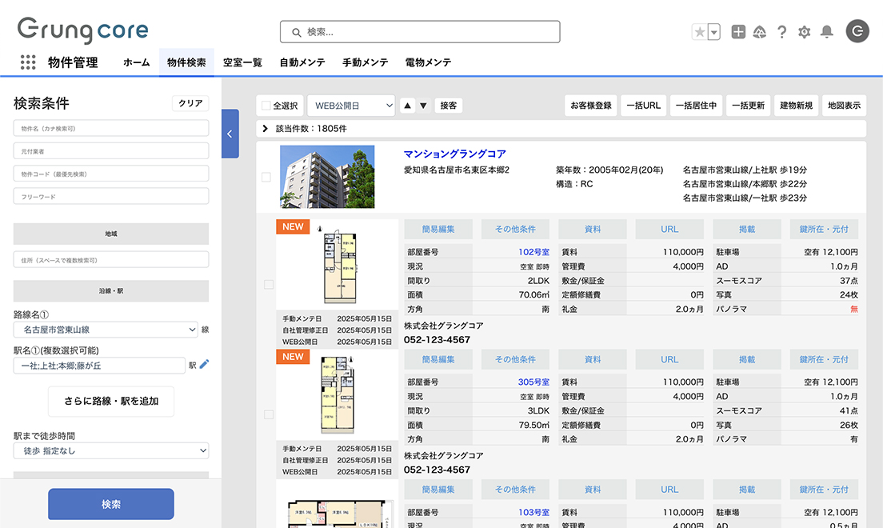Screen dimensions: 883x528
Task: Open the app launcher grid icon
Action: pyautogui.click(x=28, y=62)
